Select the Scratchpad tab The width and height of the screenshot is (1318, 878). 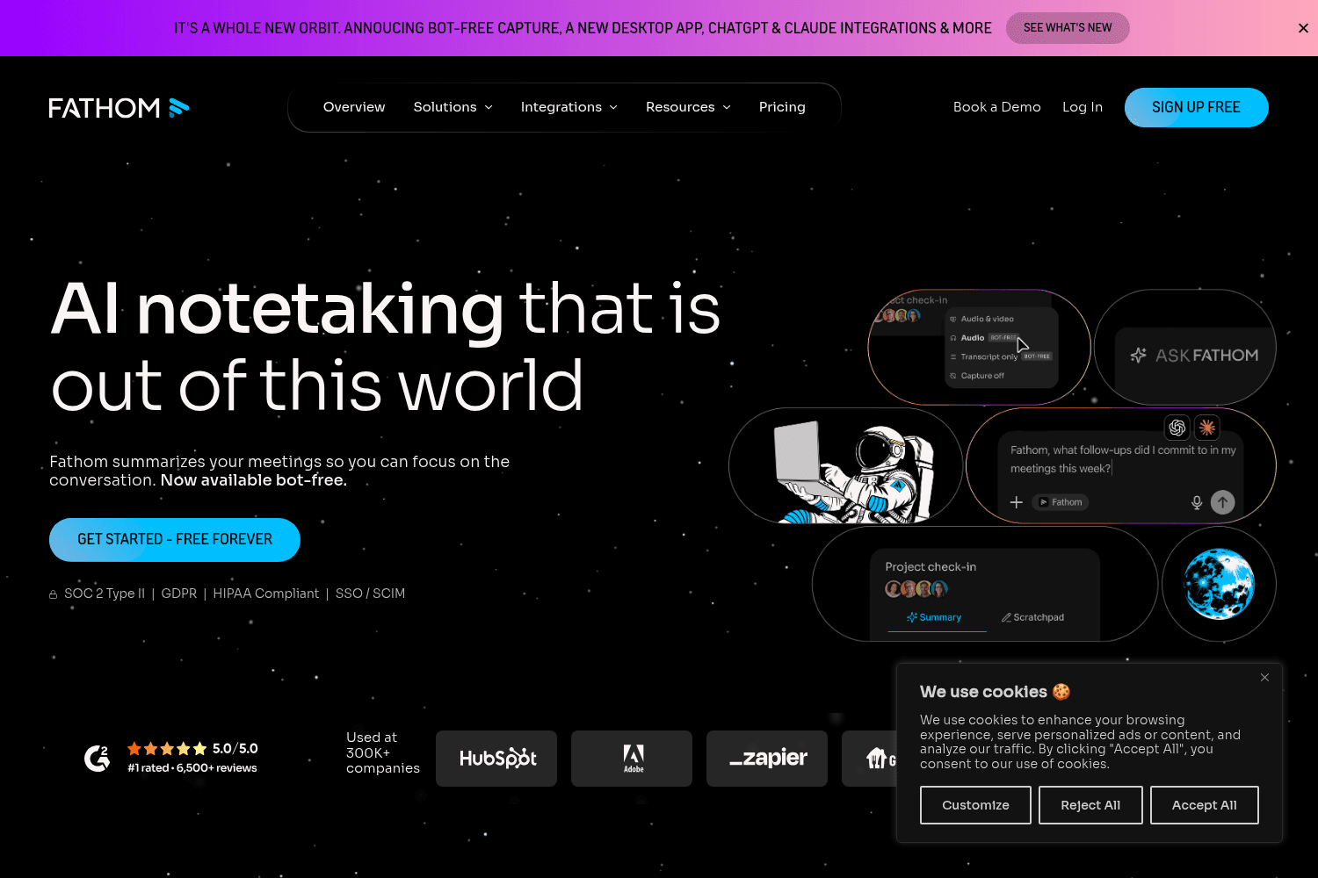click(1032, 617)
